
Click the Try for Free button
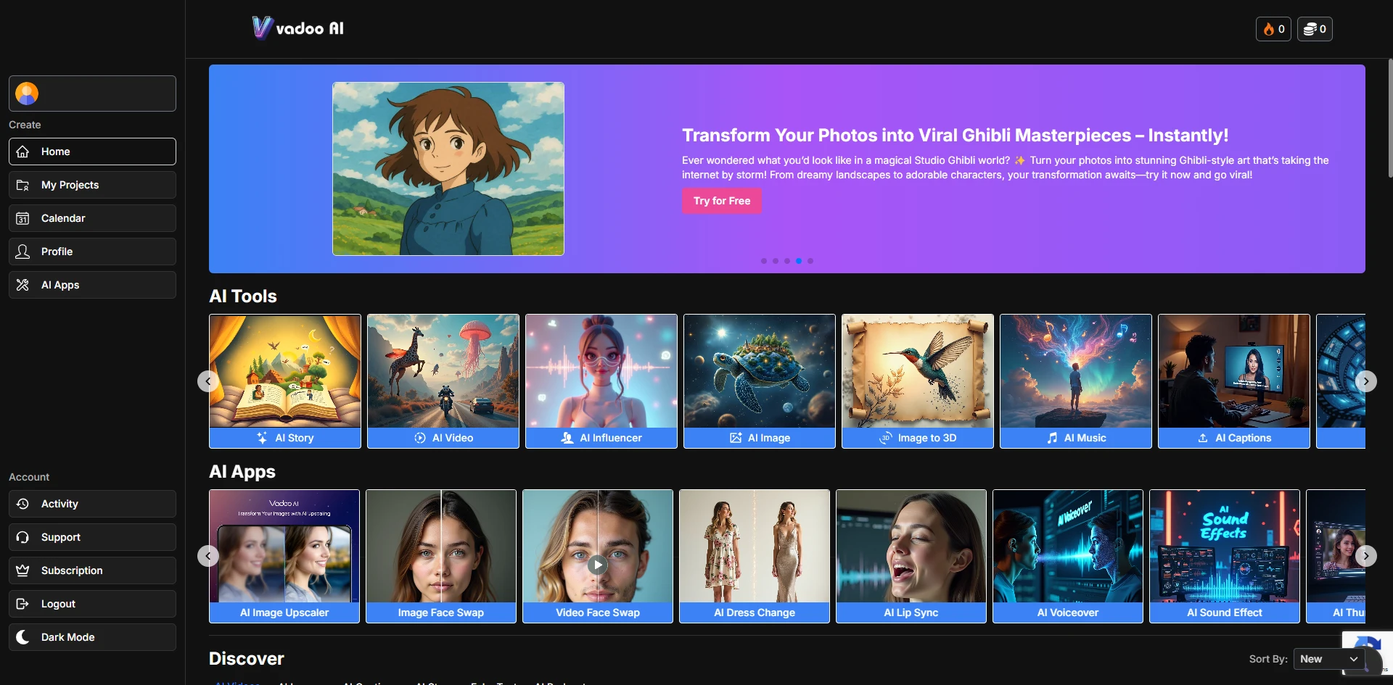point(721,201)
